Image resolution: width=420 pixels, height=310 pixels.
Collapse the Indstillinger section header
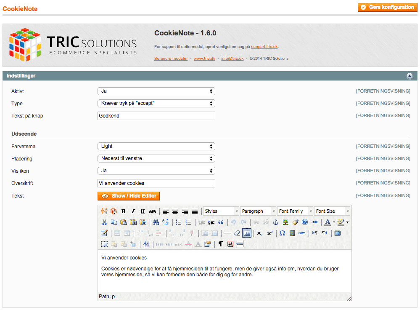click(x=409, y=76)
